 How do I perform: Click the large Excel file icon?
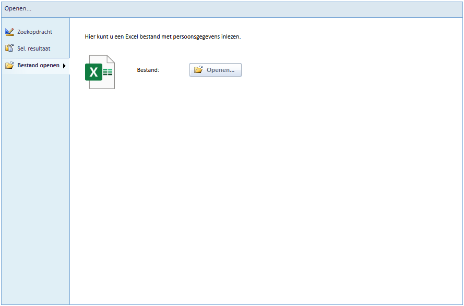coord(100,72)
